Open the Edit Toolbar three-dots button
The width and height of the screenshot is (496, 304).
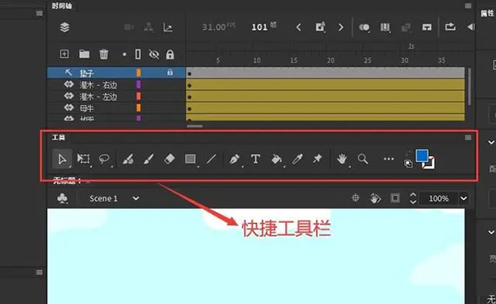click(x=389, y=159)
